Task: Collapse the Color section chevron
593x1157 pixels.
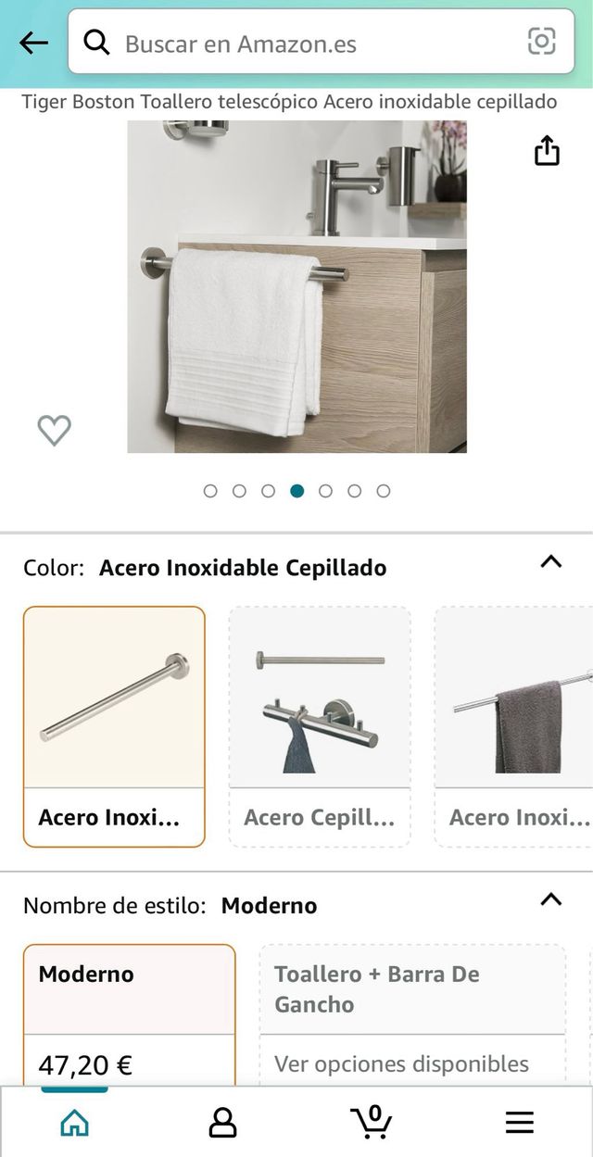Action: pyautogui.click(x=549, y=562)
